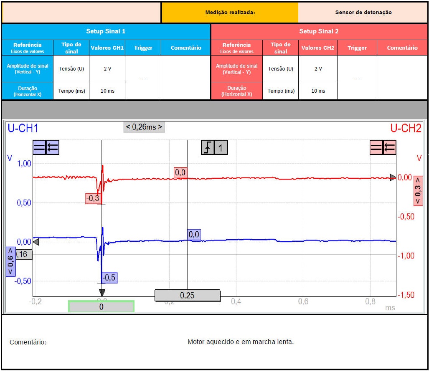429x372 pixels.
Task: Click the red CH2 zero-level arrow marker
Action: click(393, 177)
